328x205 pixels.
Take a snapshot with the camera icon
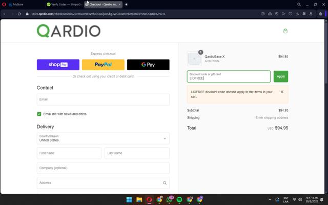click(x=270, y=14)
